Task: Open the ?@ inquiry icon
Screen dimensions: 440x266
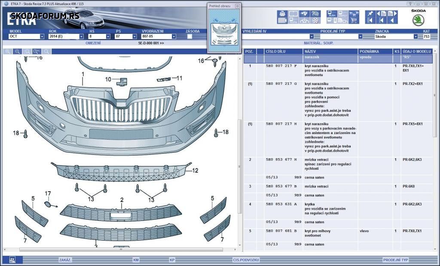Action: (x=315, y=13)
